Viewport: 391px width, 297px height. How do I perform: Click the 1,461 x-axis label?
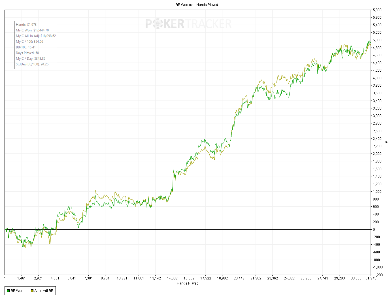(x=22, y=278)
